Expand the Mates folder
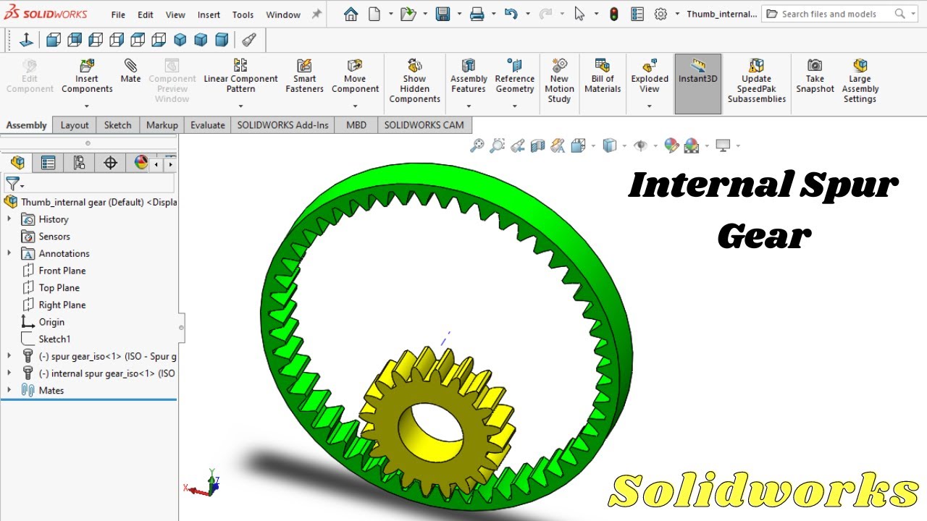Viewport: 927px width, 521px height. point(9,390)
